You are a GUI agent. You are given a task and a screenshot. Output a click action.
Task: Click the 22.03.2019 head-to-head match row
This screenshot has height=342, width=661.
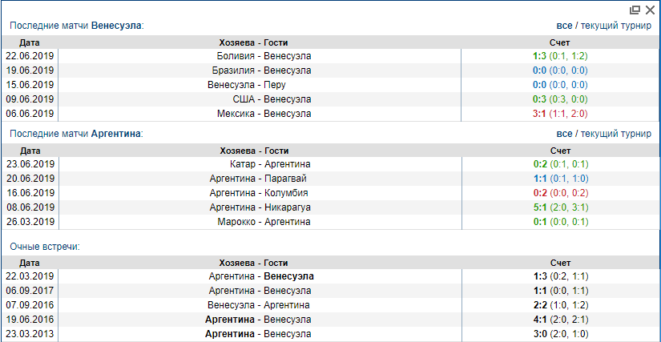pos(264,276)
